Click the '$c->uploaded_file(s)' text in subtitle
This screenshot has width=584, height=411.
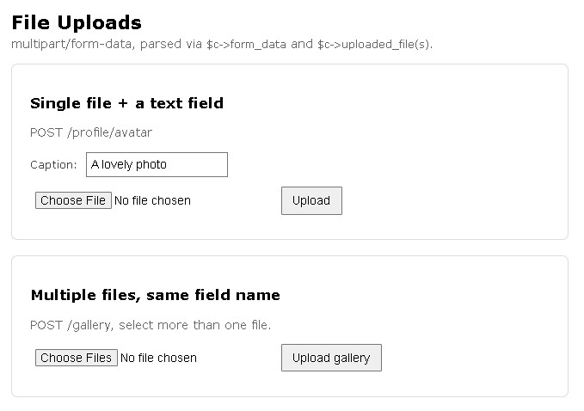[x=374, y=45]
